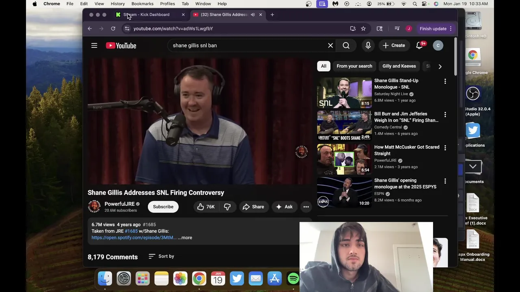The image size is (520, 292).
Task: Show more filter chips with right arrow
Action: (440, 67)
